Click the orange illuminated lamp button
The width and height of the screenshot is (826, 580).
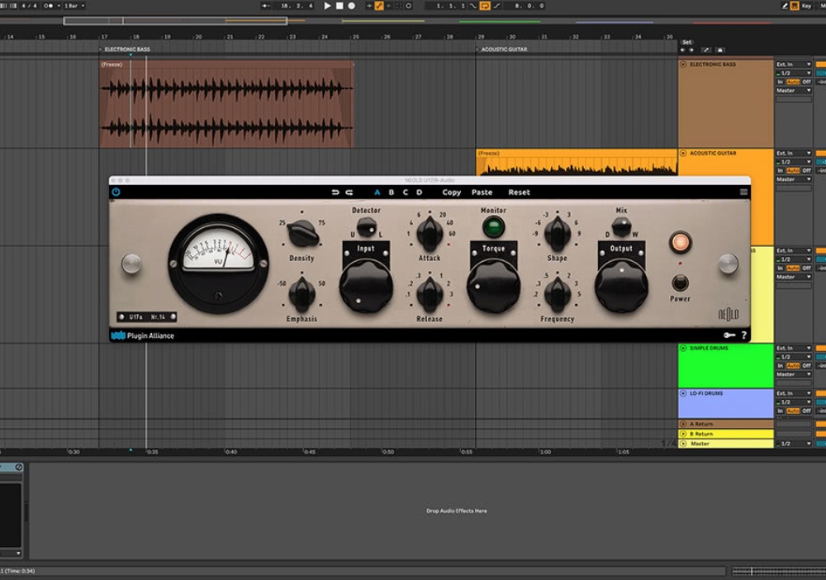tap(680, 242)
